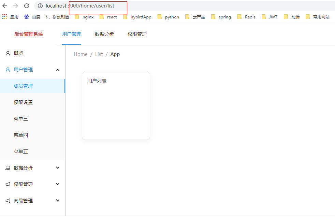The width and height of the screenshot is (335, 217).
Task: Select 权限设置 in the sidebar
Action: [x=32, y=102]
